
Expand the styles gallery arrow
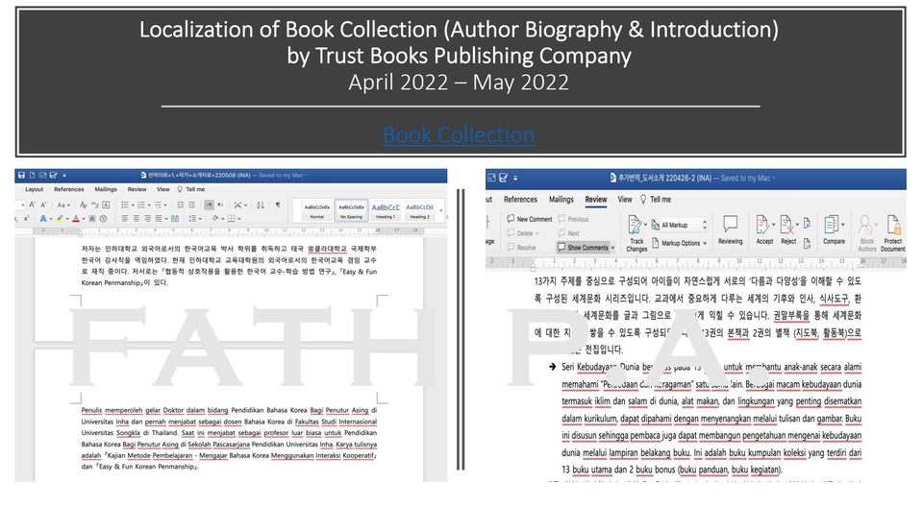point(440,209)
